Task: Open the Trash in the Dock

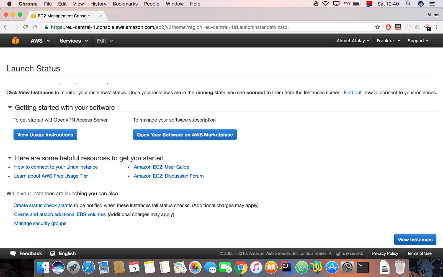Action: pyautogui.click(x=400, y=268)
